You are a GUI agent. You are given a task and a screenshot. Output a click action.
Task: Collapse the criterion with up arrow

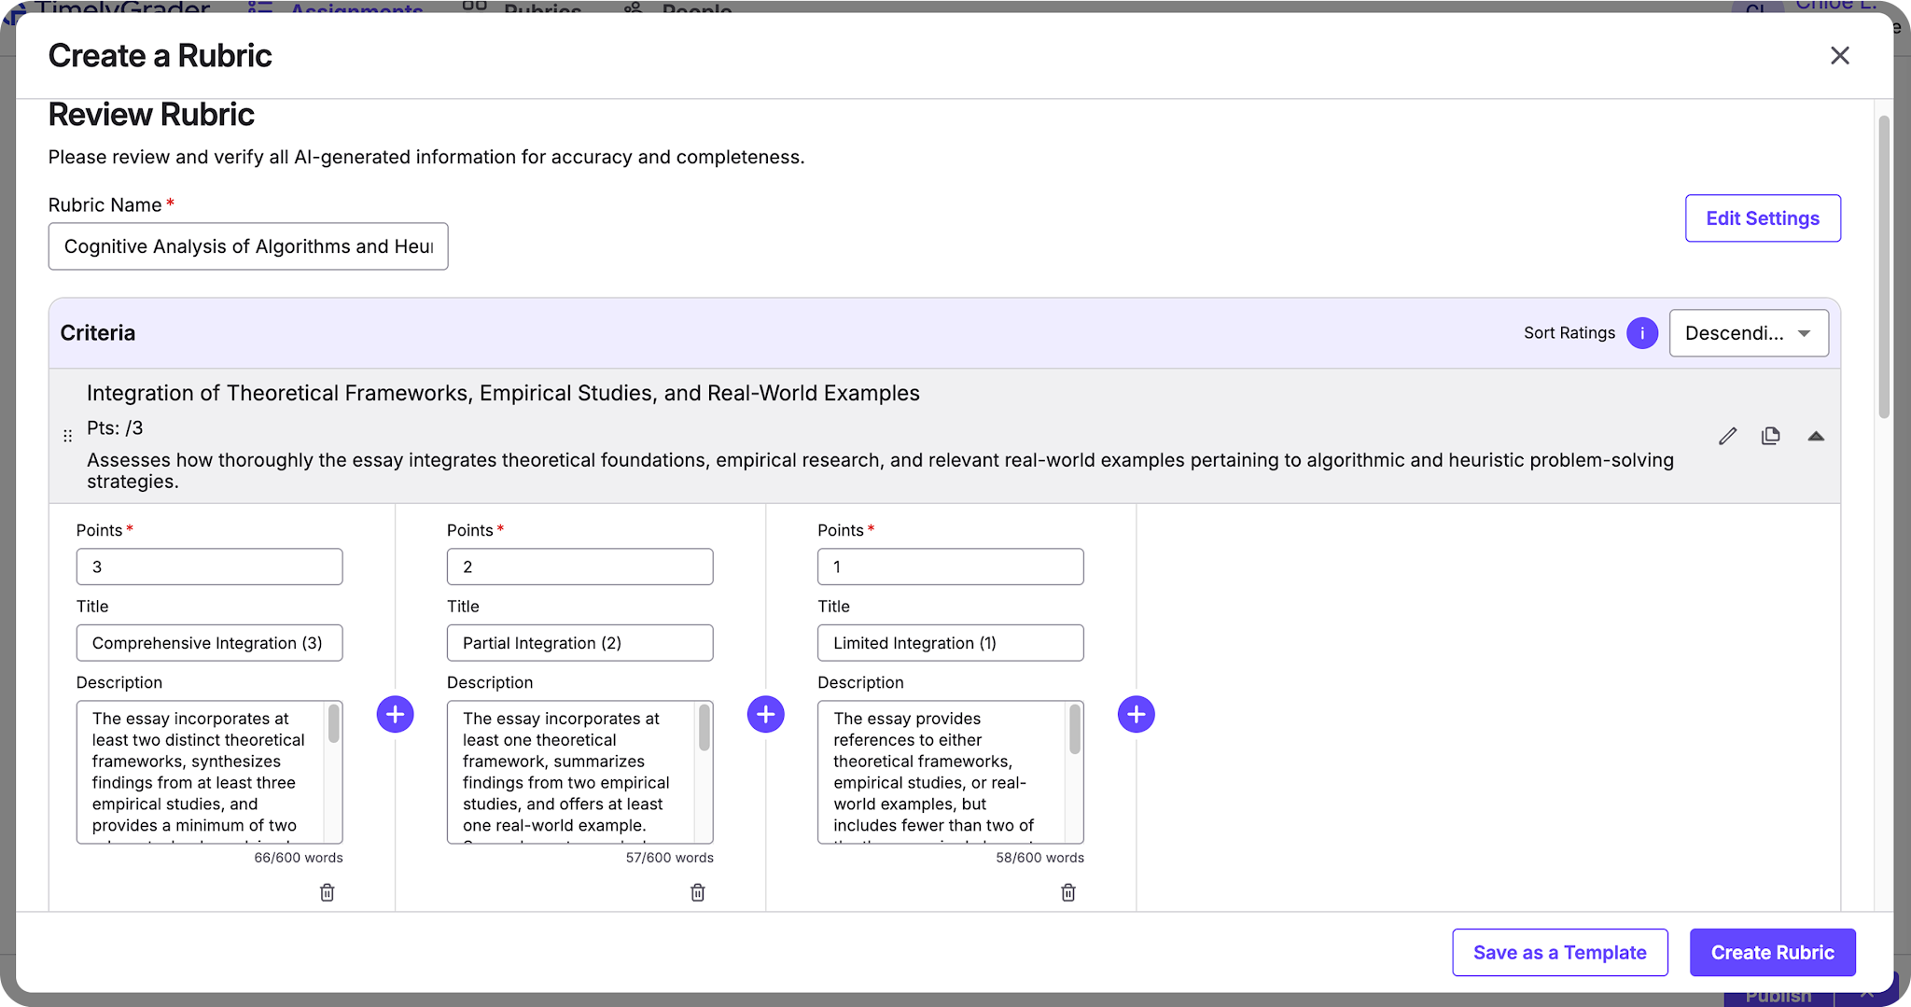tap(1816, 436)
